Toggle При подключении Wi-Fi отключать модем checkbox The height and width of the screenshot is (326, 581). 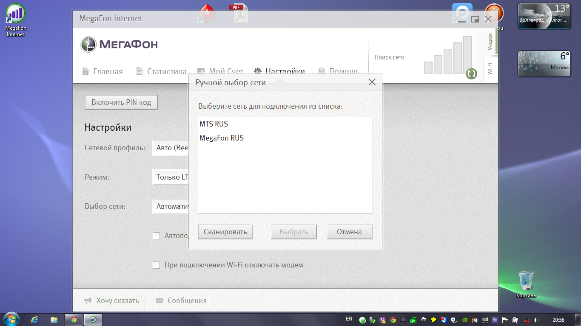tap(156, 265)
